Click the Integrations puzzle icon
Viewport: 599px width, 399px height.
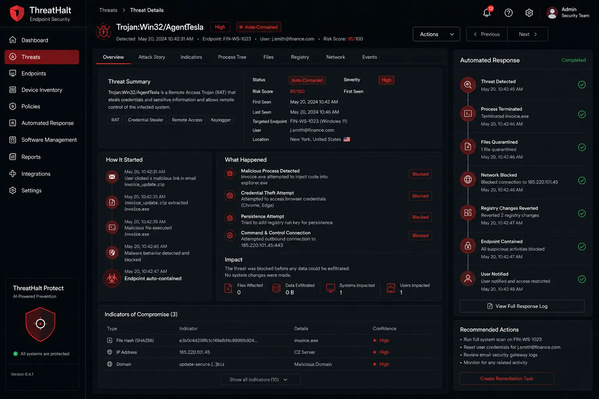[x=13, y=174]
